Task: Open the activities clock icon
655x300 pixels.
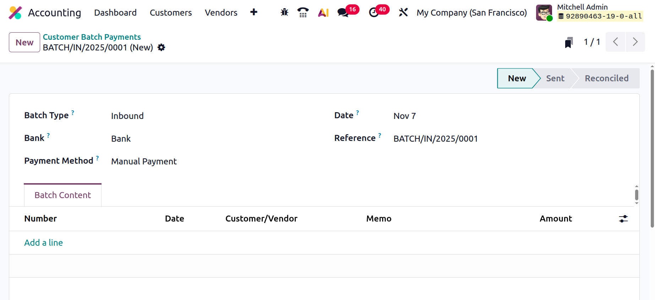Action: pyautogui.click(x=374, y=12)
